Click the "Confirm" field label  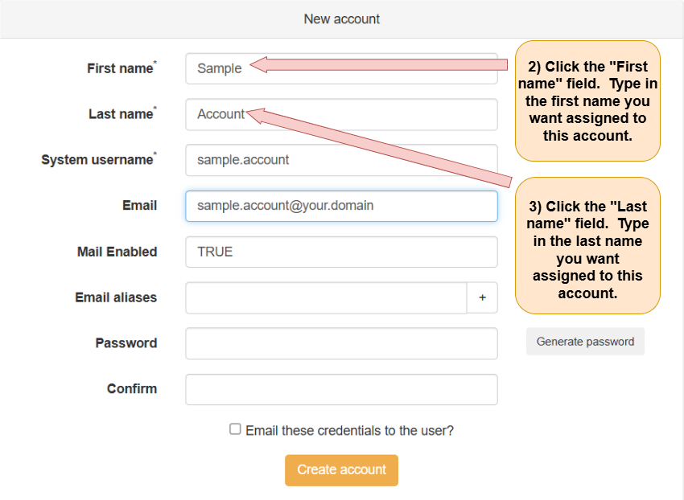coord(132,389)
